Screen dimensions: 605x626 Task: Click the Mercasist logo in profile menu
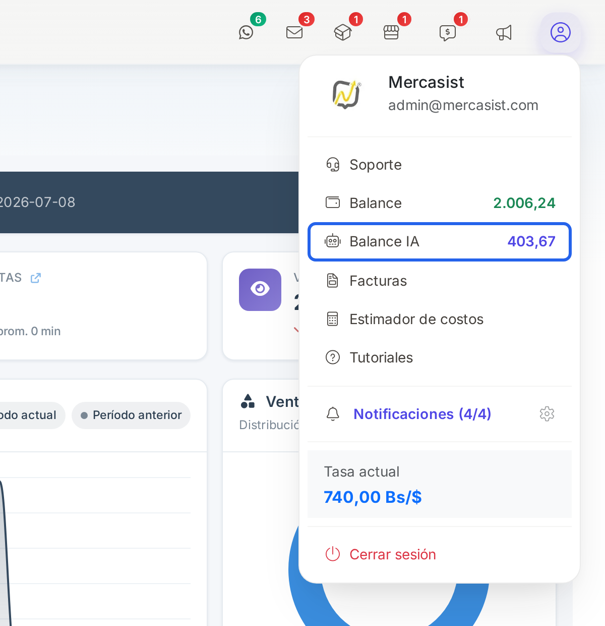coord(346,94)
